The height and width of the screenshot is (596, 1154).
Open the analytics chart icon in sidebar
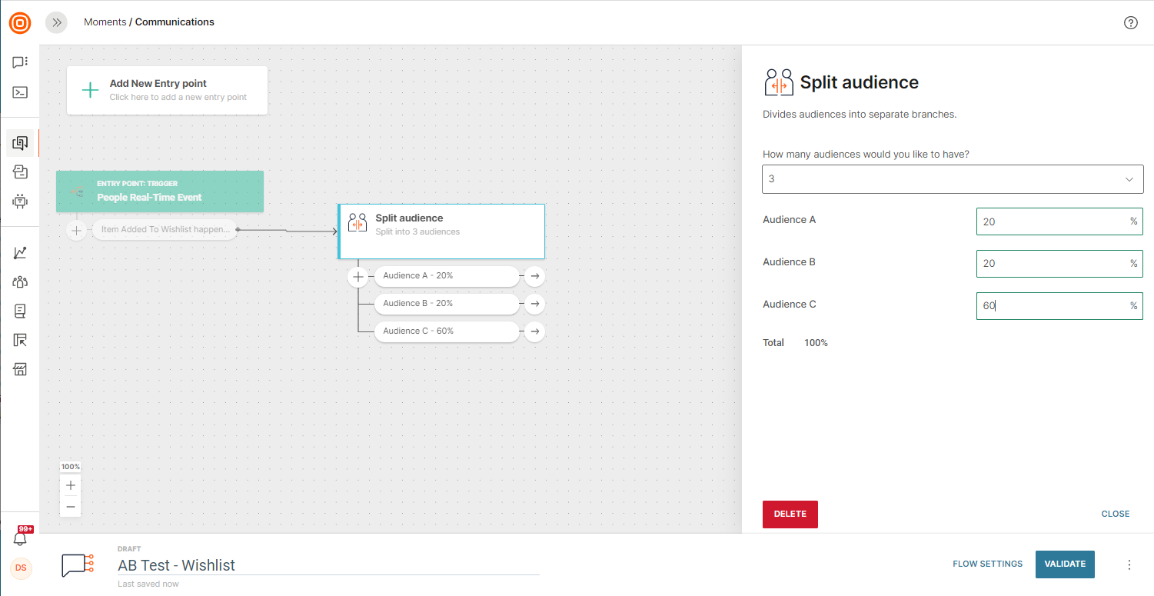click(x=20, y=253)
